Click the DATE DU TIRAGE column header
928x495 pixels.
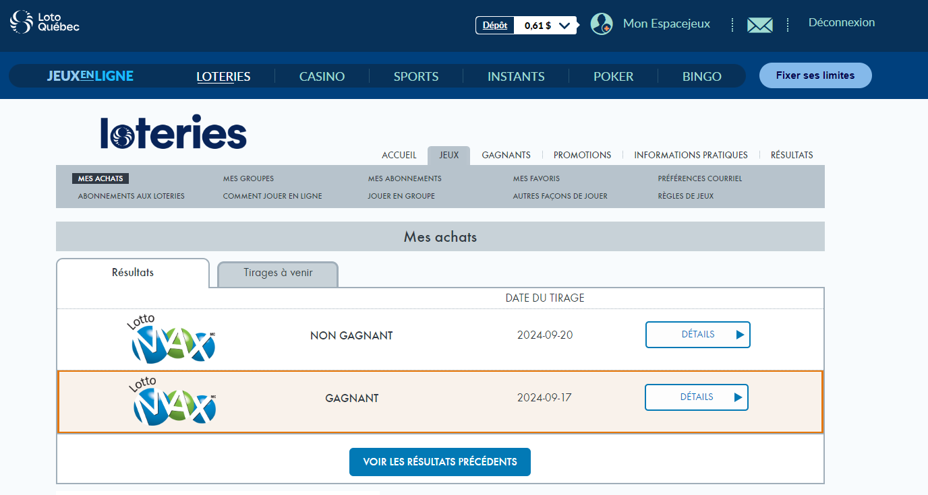click(545, 298)
